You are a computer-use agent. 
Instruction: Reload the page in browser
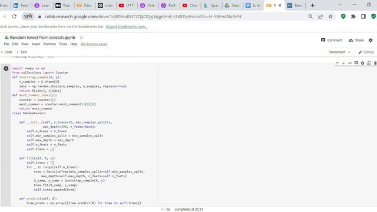pos(14,16)
